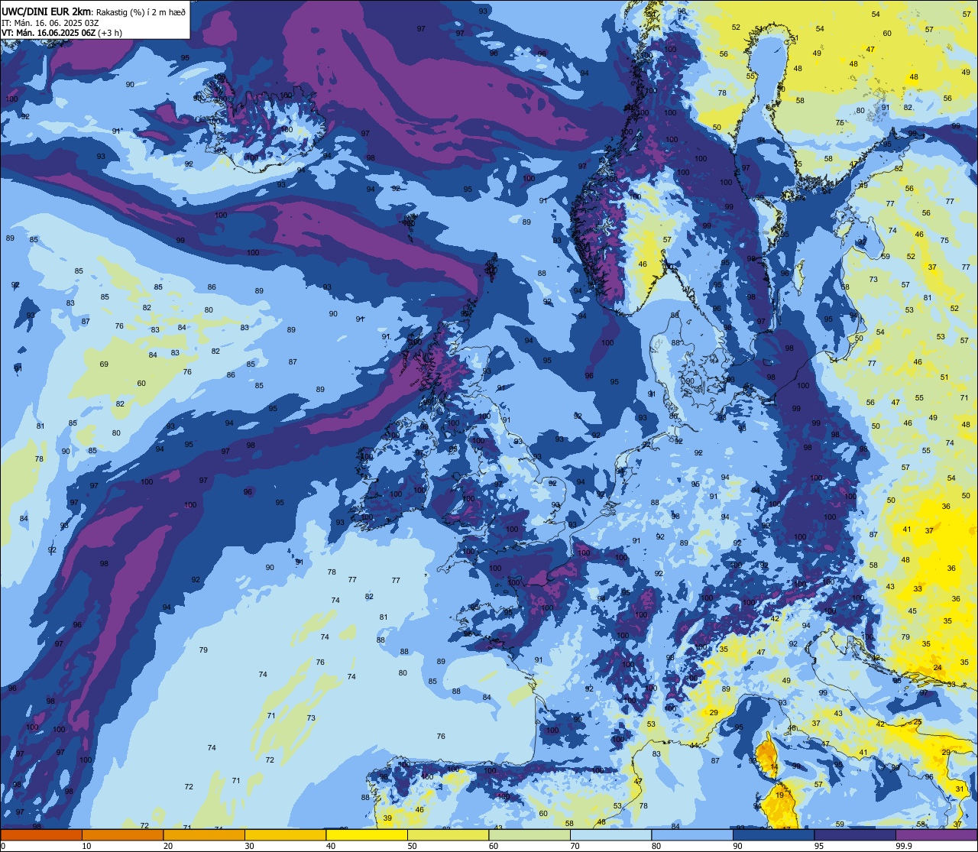Click the 80–90% light blue legend swatch

(x=692, y=834)
